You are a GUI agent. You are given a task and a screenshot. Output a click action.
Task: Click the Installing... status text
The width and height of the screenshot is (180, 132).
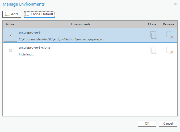[26, 54]
